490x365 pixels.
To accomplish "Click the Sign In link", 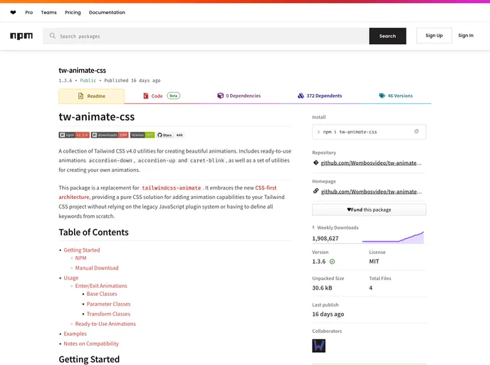I will 466,36.
